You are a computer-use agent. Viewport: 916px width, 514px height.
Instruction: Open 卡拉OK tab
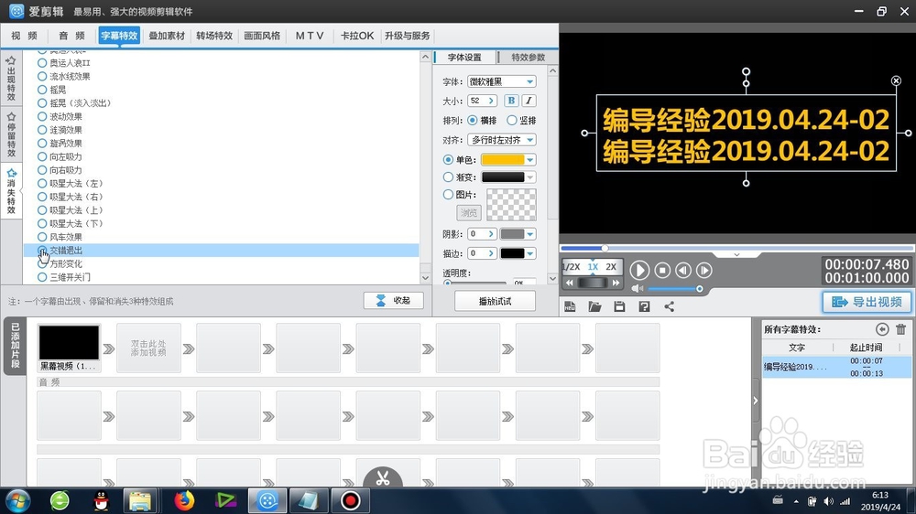coord(357,36)
